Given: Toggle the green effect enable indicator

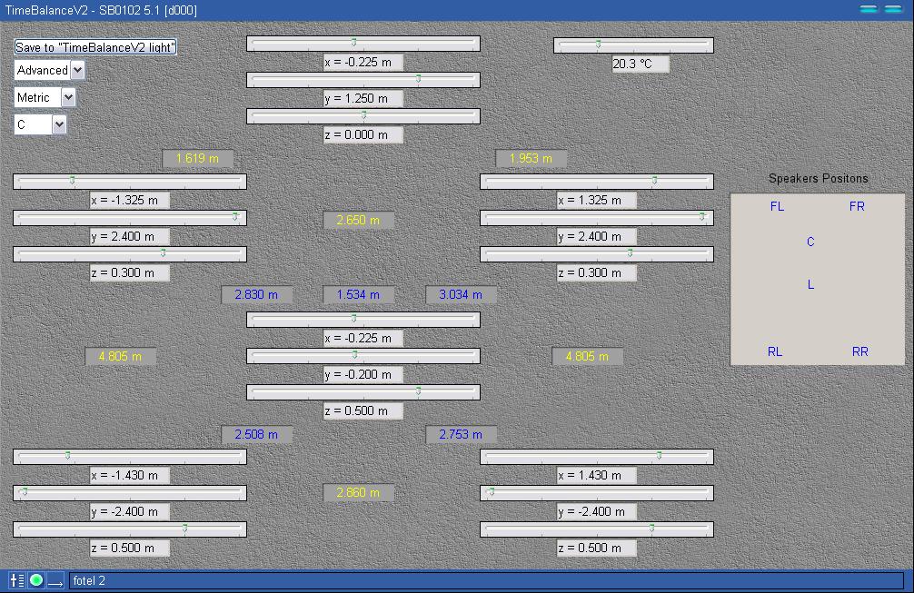Looking at the screenshot, I should tap(36, 581).
